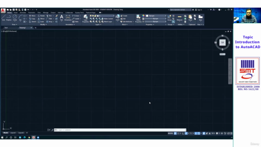Expand the Properties panel

[150, 24]
